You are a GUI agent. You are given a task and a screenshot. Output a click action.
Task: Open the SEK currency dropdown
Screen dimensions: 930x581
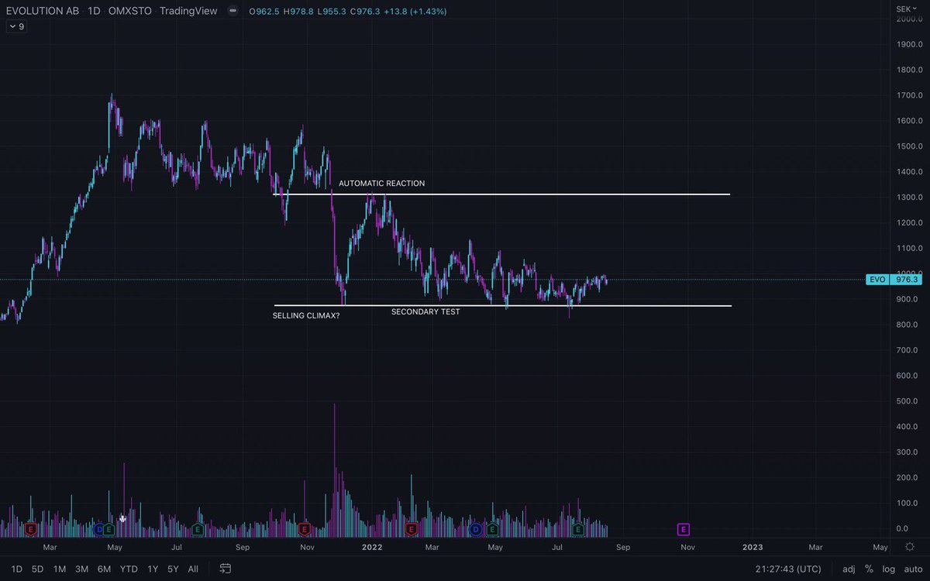coord(906,8)
